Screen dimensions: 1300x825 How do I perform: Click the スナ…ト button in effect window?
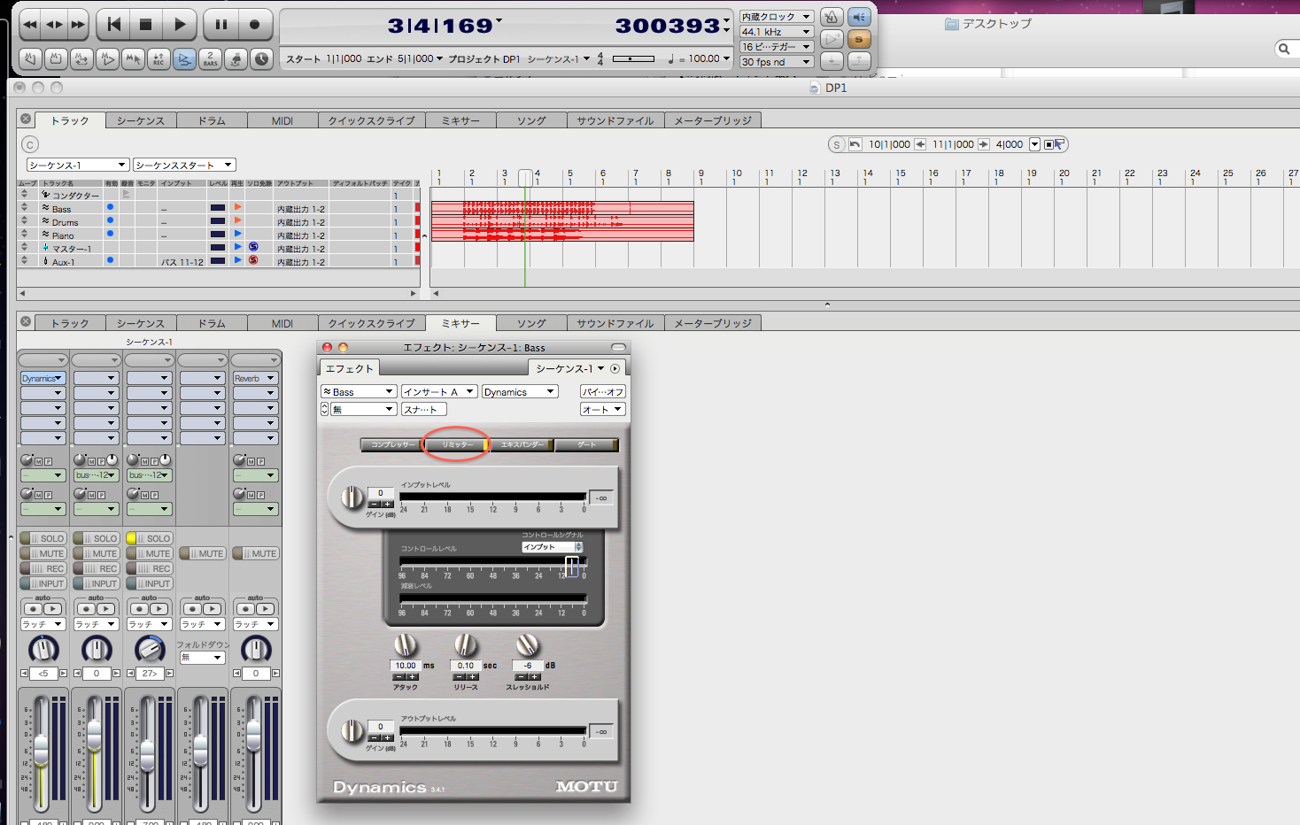pos(424,409)
